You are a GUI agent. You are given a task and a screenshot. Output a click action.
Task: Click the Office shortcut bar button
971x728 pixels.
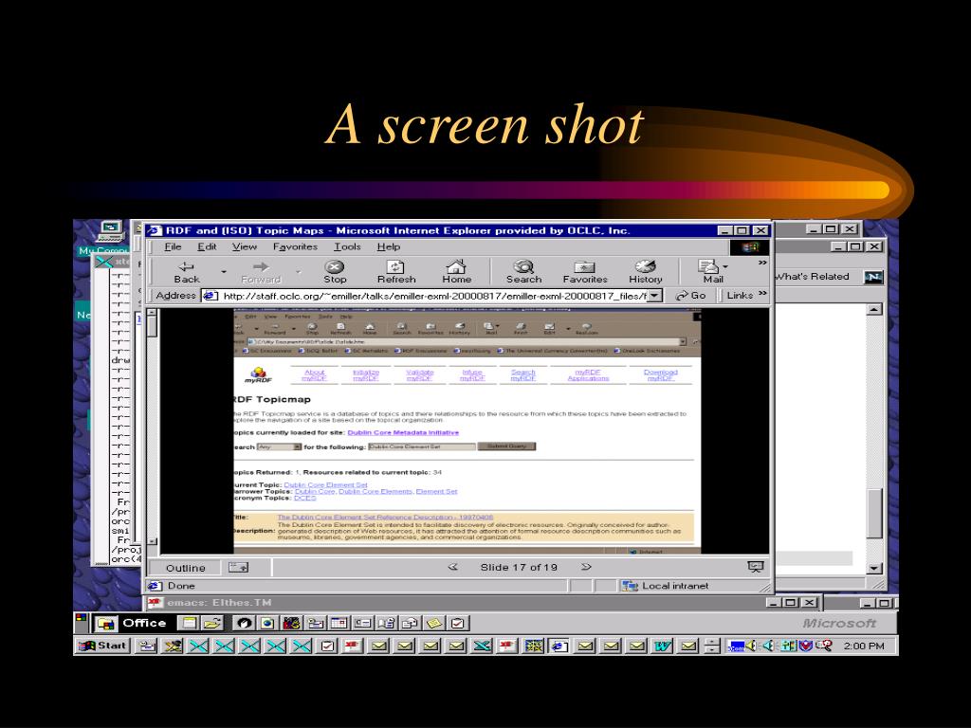coord(132,624)
